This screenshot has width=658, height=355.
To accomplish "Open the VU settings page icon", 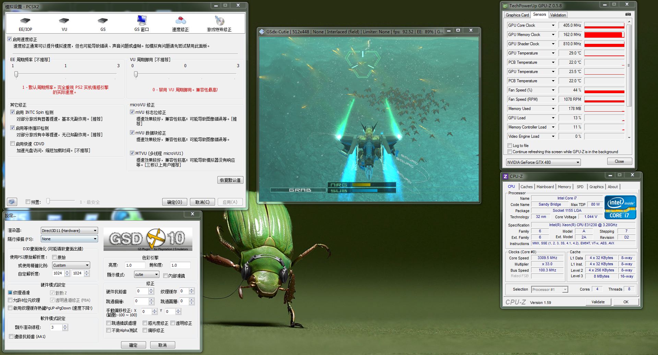I will click(x=64, y=21).
